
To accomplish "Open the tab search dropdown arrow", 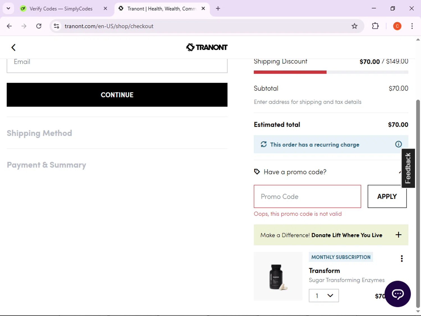I will tap(8, 8).
